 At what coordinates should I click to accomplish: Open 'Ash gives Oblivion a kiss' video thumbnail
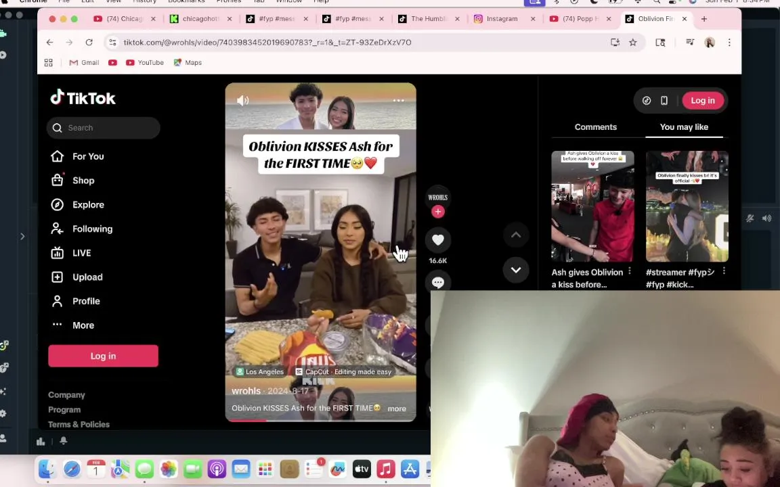[592, 206]
